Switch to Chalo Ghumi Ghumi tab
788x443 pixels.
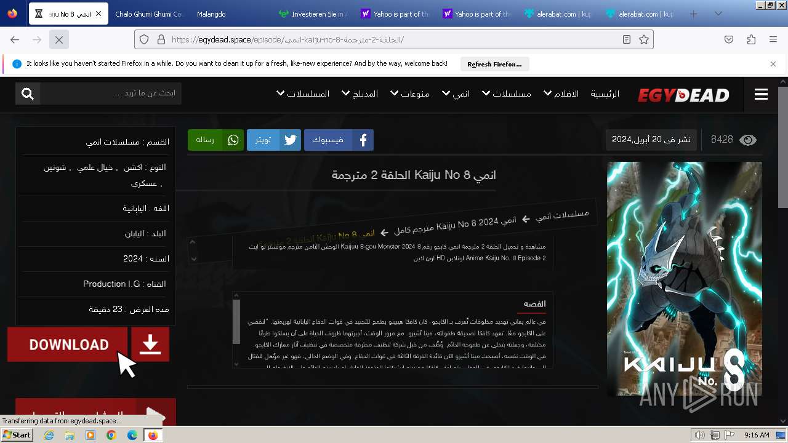[149, 14]
